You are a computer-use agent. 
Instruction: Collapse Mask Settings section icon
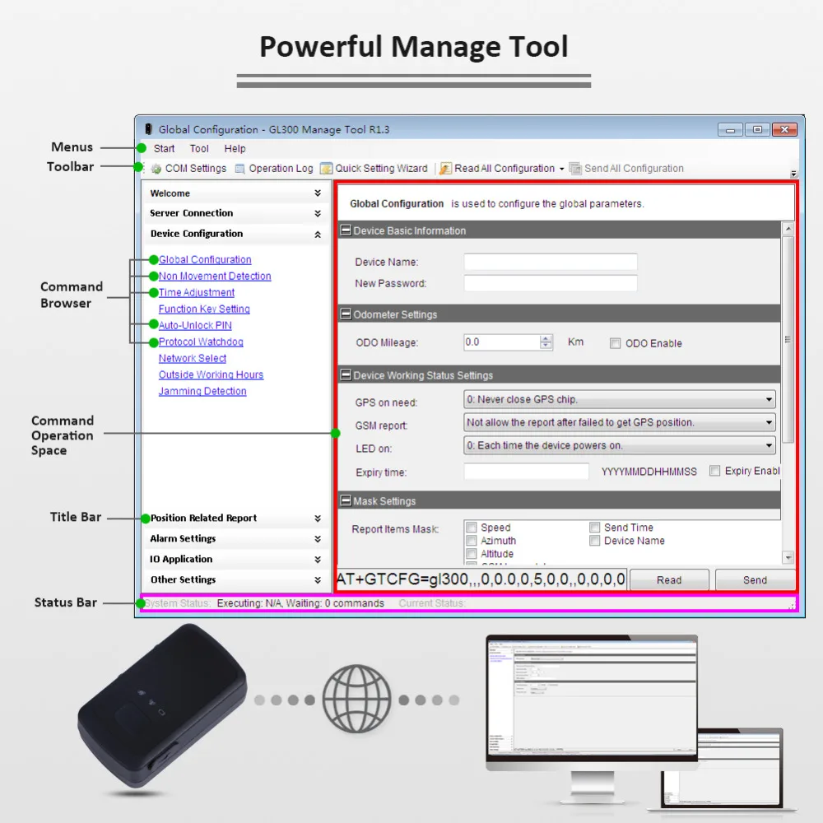[346, 500]
